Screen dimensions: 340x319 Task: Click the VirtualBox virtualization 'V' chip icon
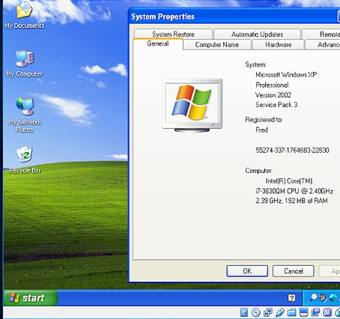pyautogui.click(x=327, y=313)
